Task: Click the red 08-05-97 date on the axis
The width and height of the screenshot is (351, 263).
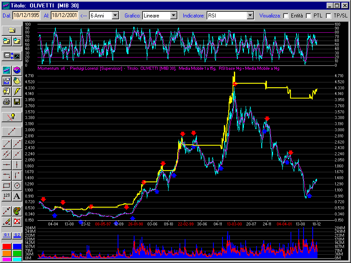Action: [103, 224]
